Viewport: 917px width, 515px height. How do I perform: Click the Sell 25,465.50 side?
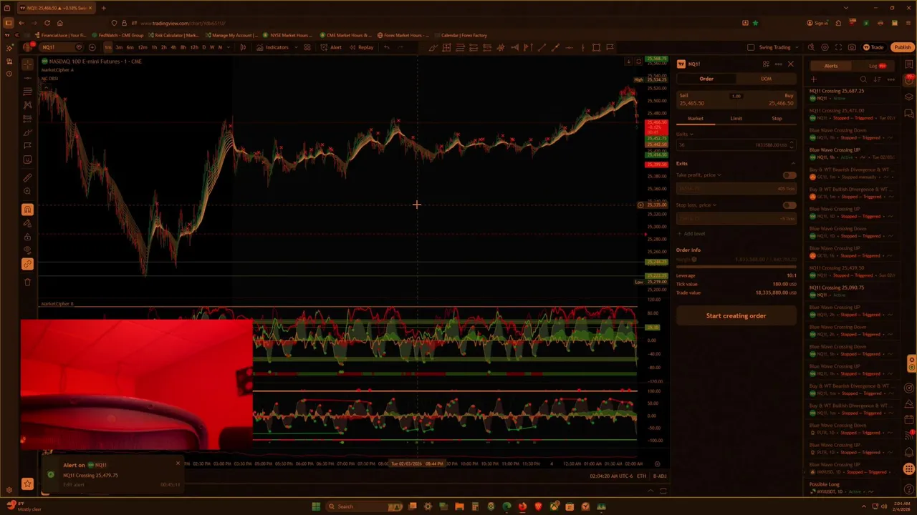(x=705, y=99)
